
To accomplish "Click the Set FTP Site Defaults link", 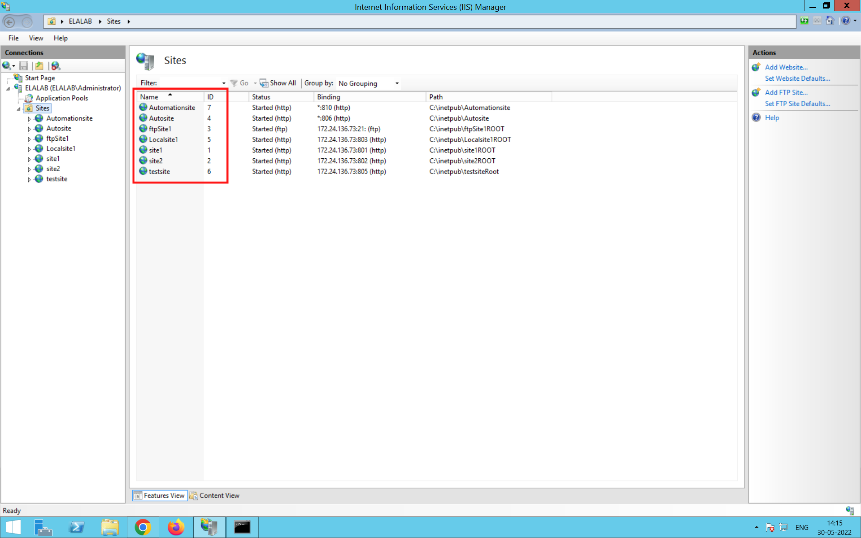I will [797, 104].
